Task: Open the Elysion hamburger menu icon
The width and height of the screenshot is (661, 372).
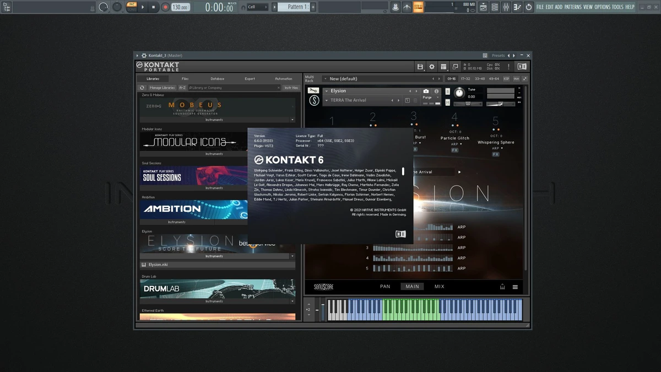Action: pos(515,287)
